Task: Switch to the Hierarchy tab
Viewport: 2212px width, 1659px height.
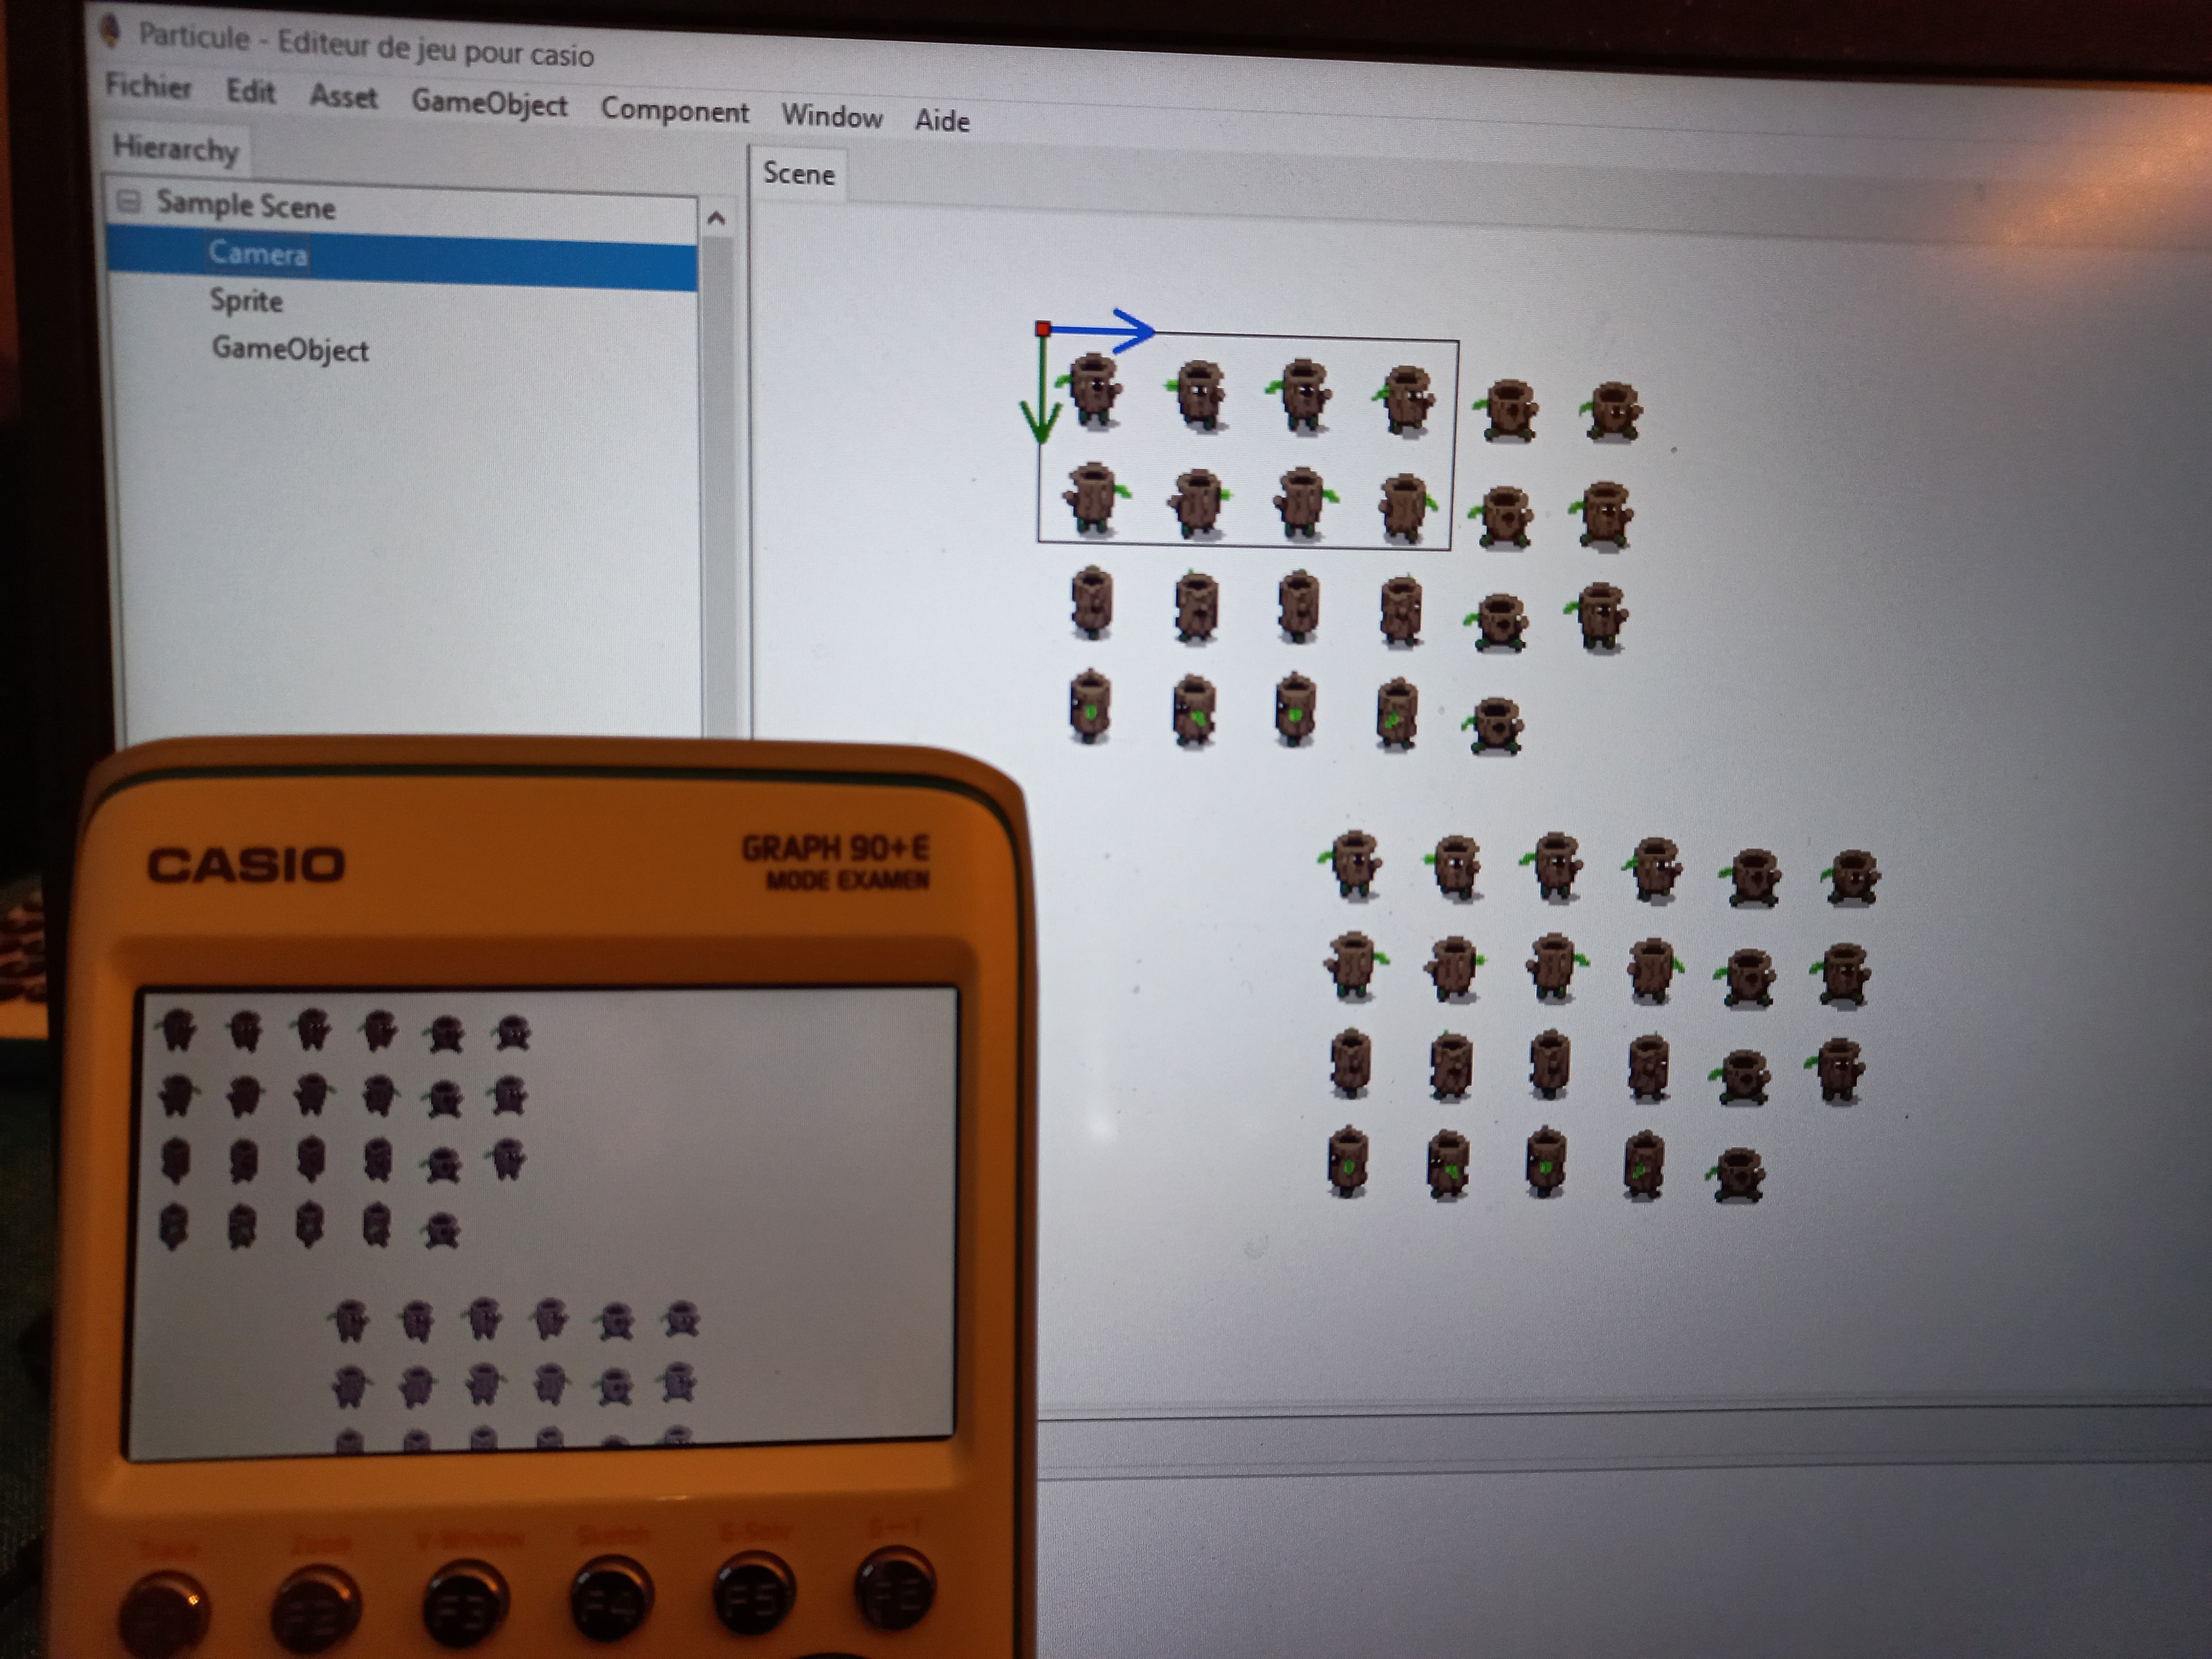Action: click(x=176, y=149)
